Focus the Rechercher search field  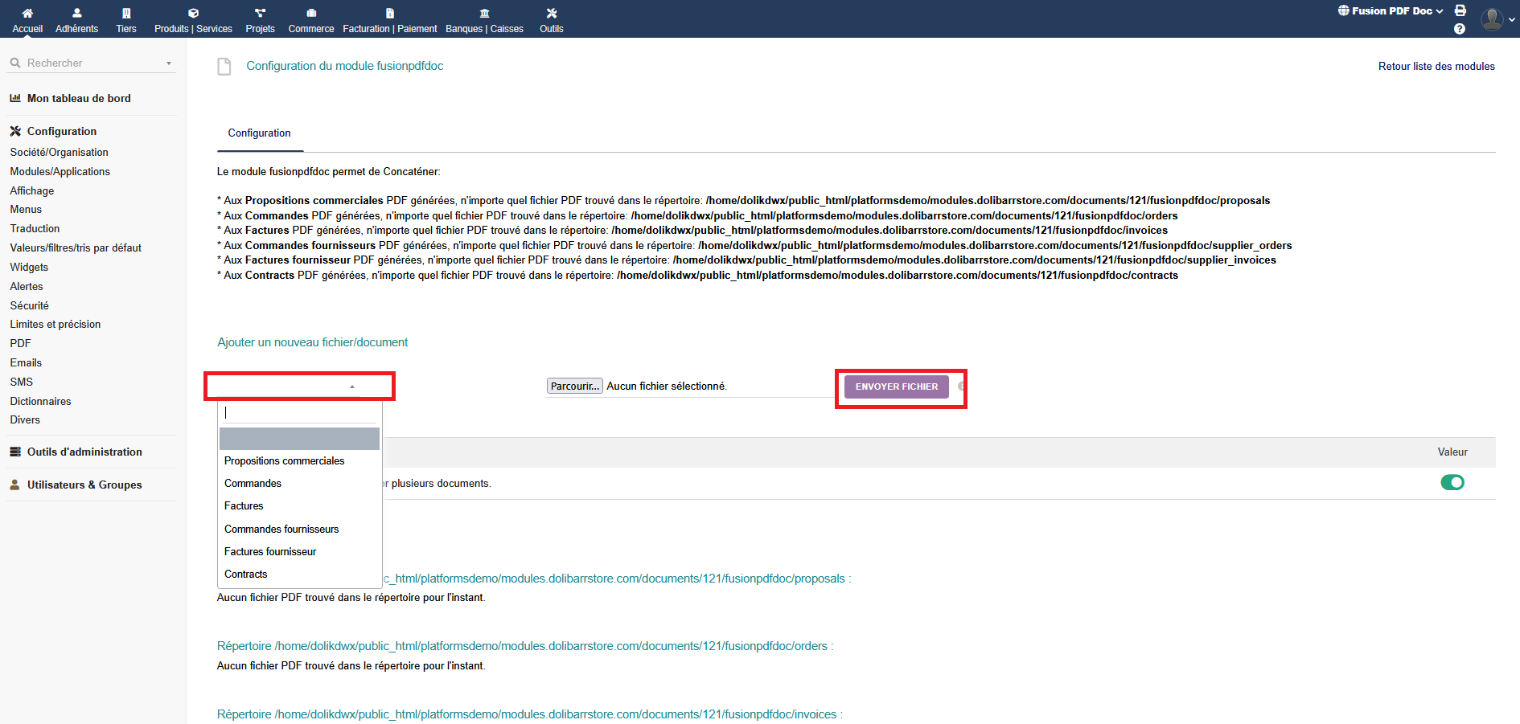(x=88, y=63)
